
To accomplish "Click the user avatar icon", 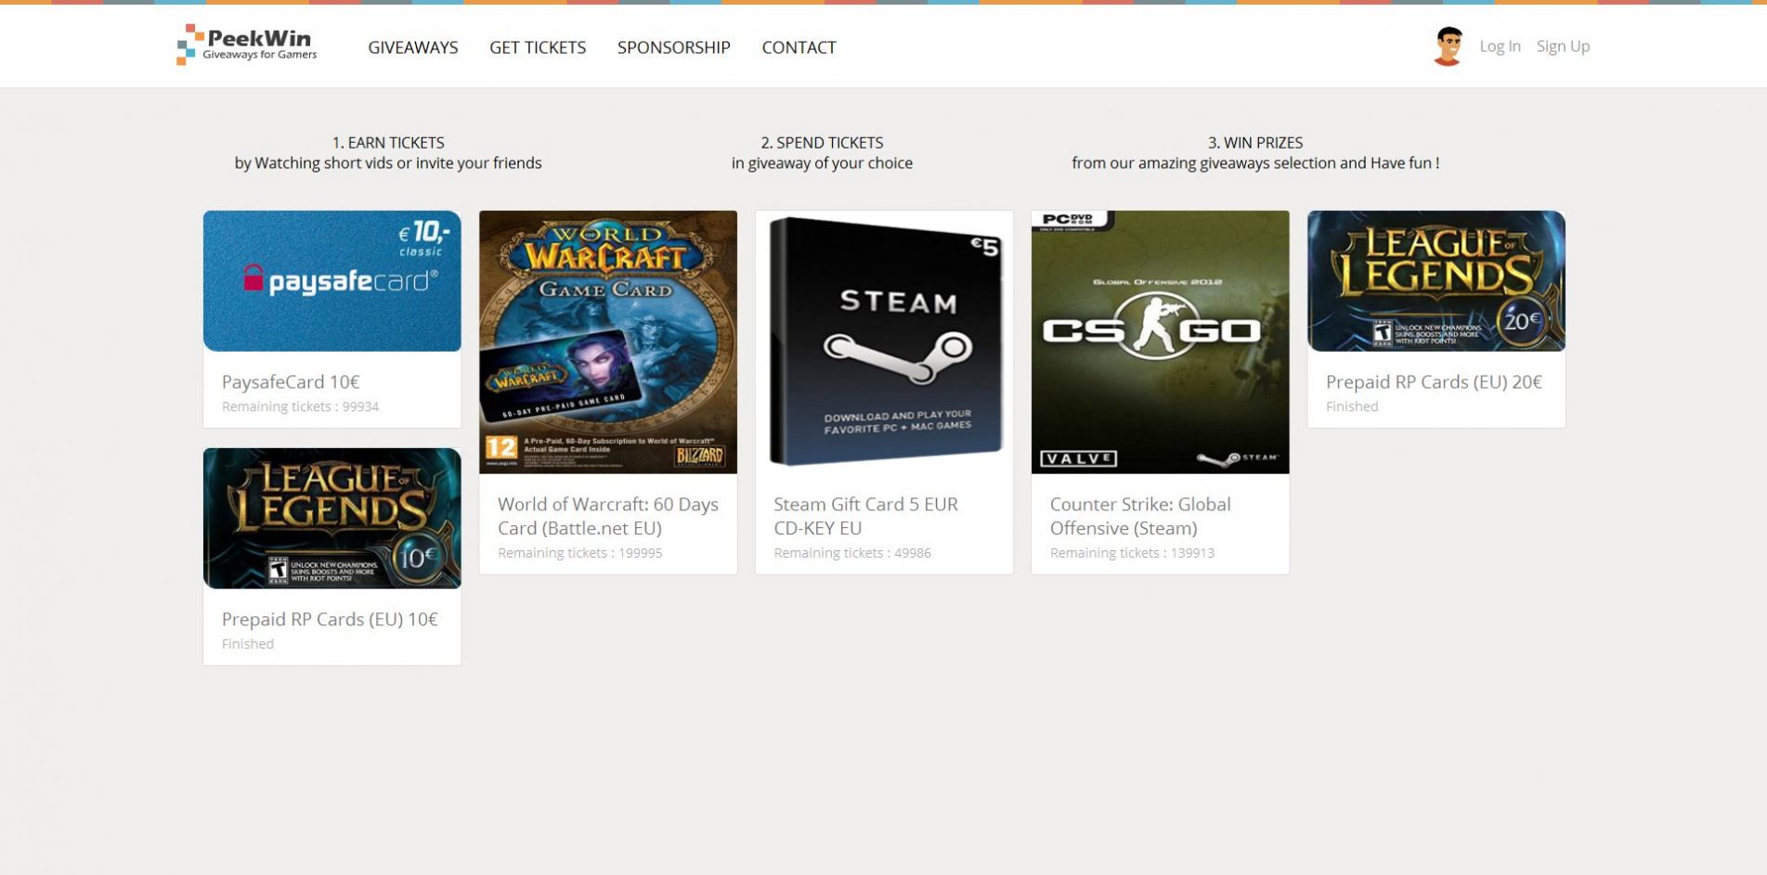I will (1448, 46).
